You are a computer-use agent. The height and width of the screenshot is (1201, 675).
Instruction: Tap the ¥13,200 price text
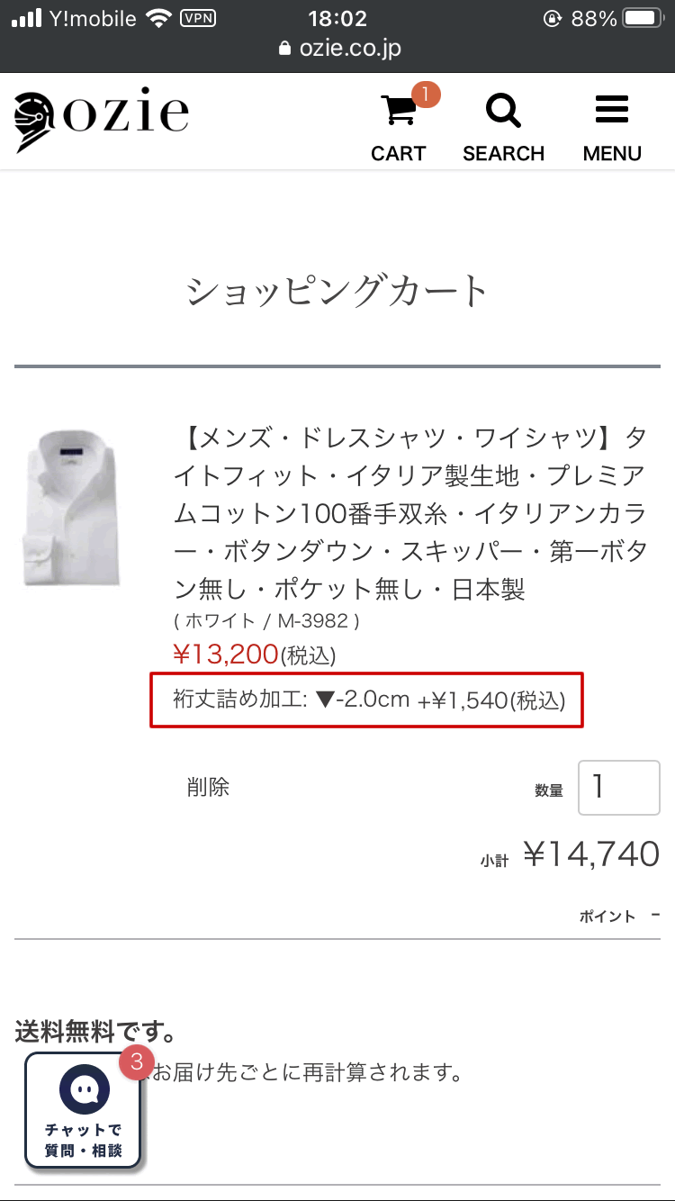tap(225, 655)
